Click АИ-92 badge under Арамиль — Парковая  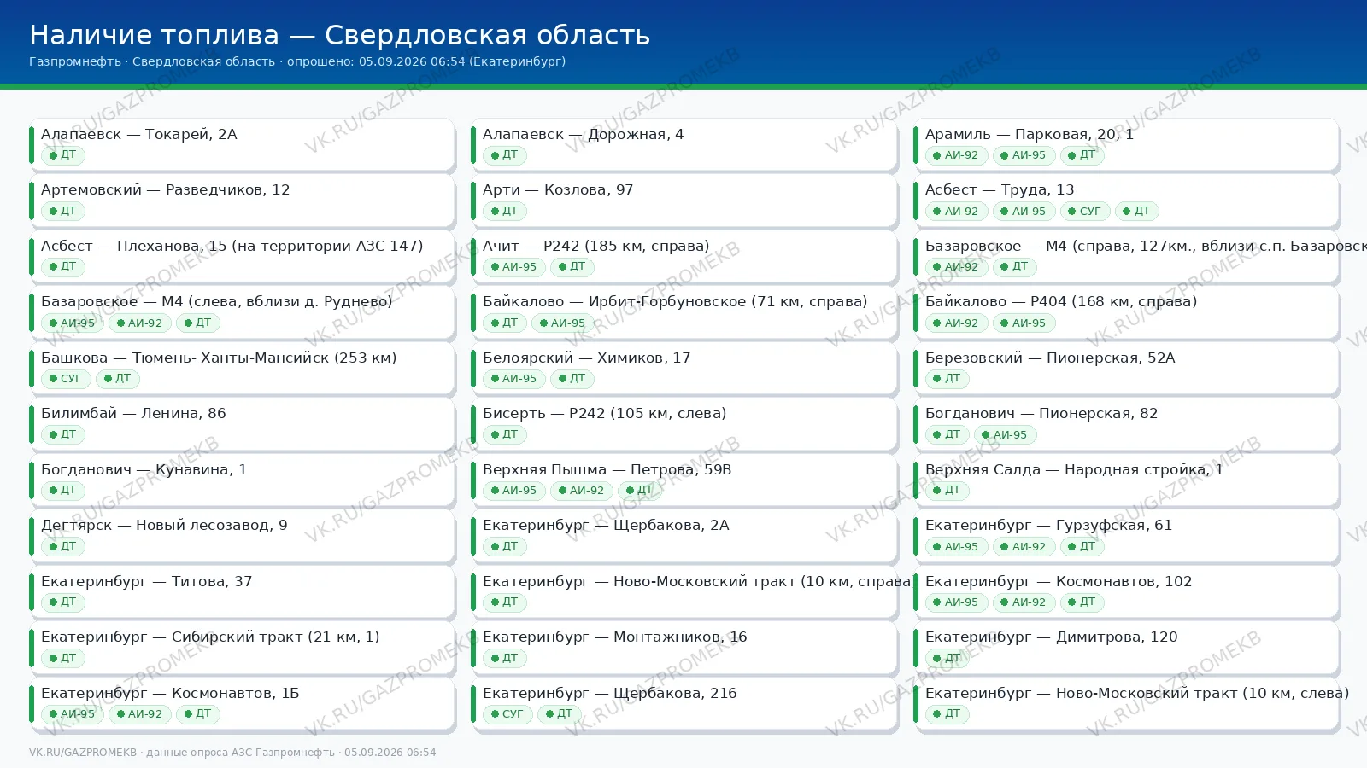click(956, 155)
